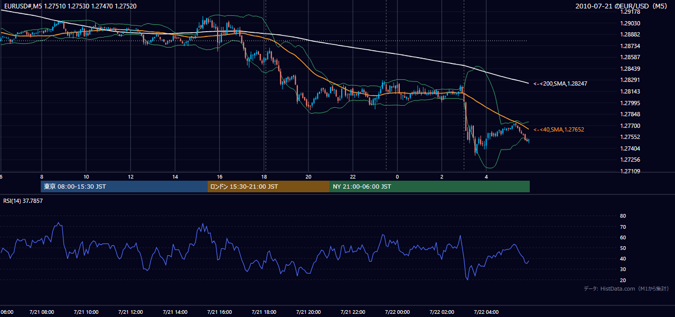Click RSI scale value 30
This screenshot has width=675, height=317.
tap(623, 269)
